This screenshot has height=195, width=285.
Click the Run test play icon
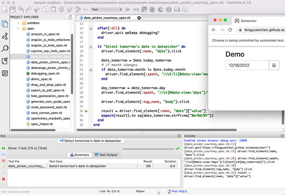(128, 9)
